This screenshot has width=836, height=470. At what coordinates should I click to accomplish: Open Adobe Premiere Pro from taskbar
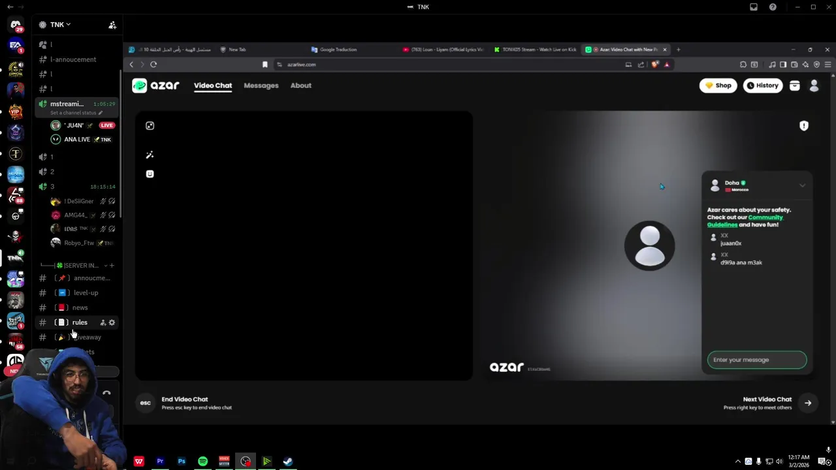click(x=160, y=462)
